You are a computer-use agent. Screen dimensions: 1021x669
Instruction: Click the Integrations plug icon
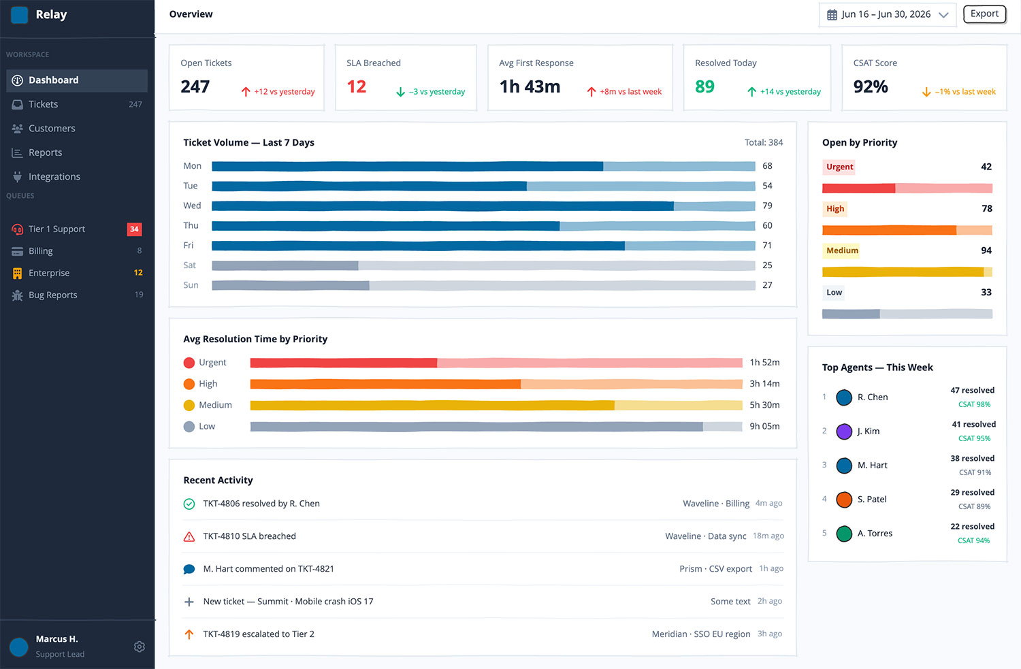click(x=18, y=177)
